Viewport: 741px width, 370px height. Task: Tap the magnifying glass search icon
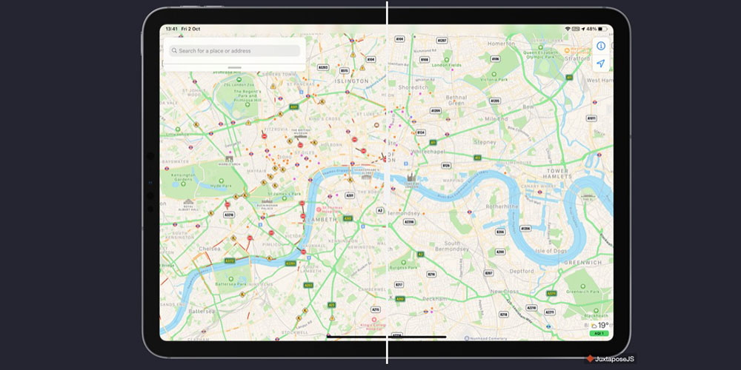[x=174, y=51]
